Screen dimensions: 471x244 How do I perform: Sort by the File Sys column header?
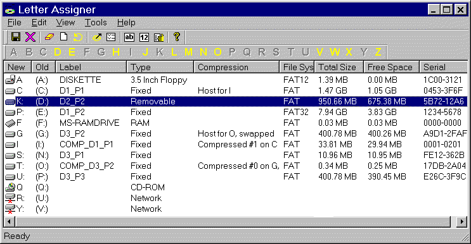(x=297, y=67)
